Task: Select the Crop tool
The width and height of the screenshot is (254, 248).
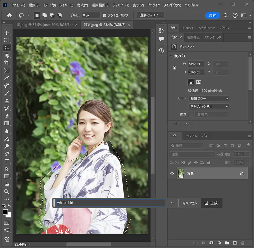Action: 7,63
